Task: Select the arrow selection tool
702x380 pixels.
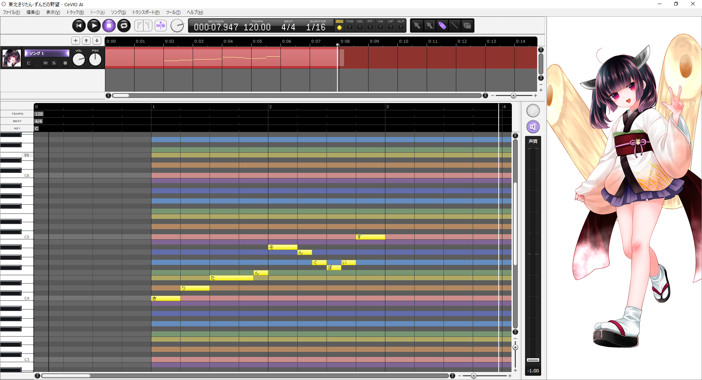Action: tap(417, 26)
